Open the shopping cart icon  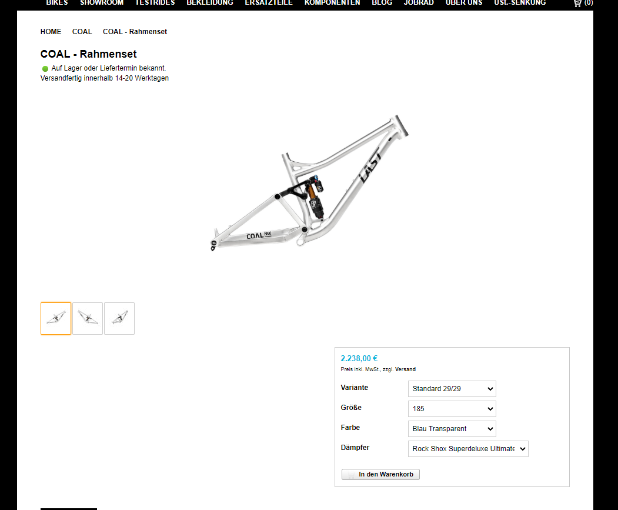tap(577, 3)
